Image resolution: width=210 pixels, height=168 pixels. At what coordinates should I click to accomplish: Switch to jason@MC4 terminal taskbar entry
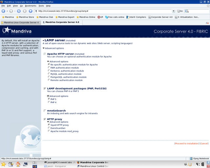pyautogui.click(x=60, y=162)
